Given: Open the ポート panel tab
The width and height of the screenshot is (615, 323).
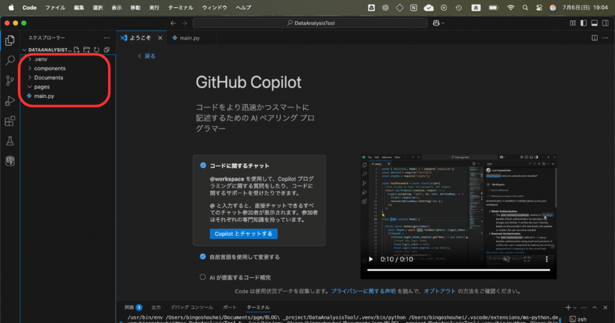Looking at the screenshot, I should click(229, 307).
